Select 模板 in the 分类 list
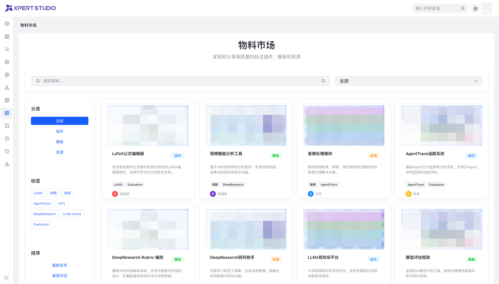 pyautogui.click(x=60, y=142)
